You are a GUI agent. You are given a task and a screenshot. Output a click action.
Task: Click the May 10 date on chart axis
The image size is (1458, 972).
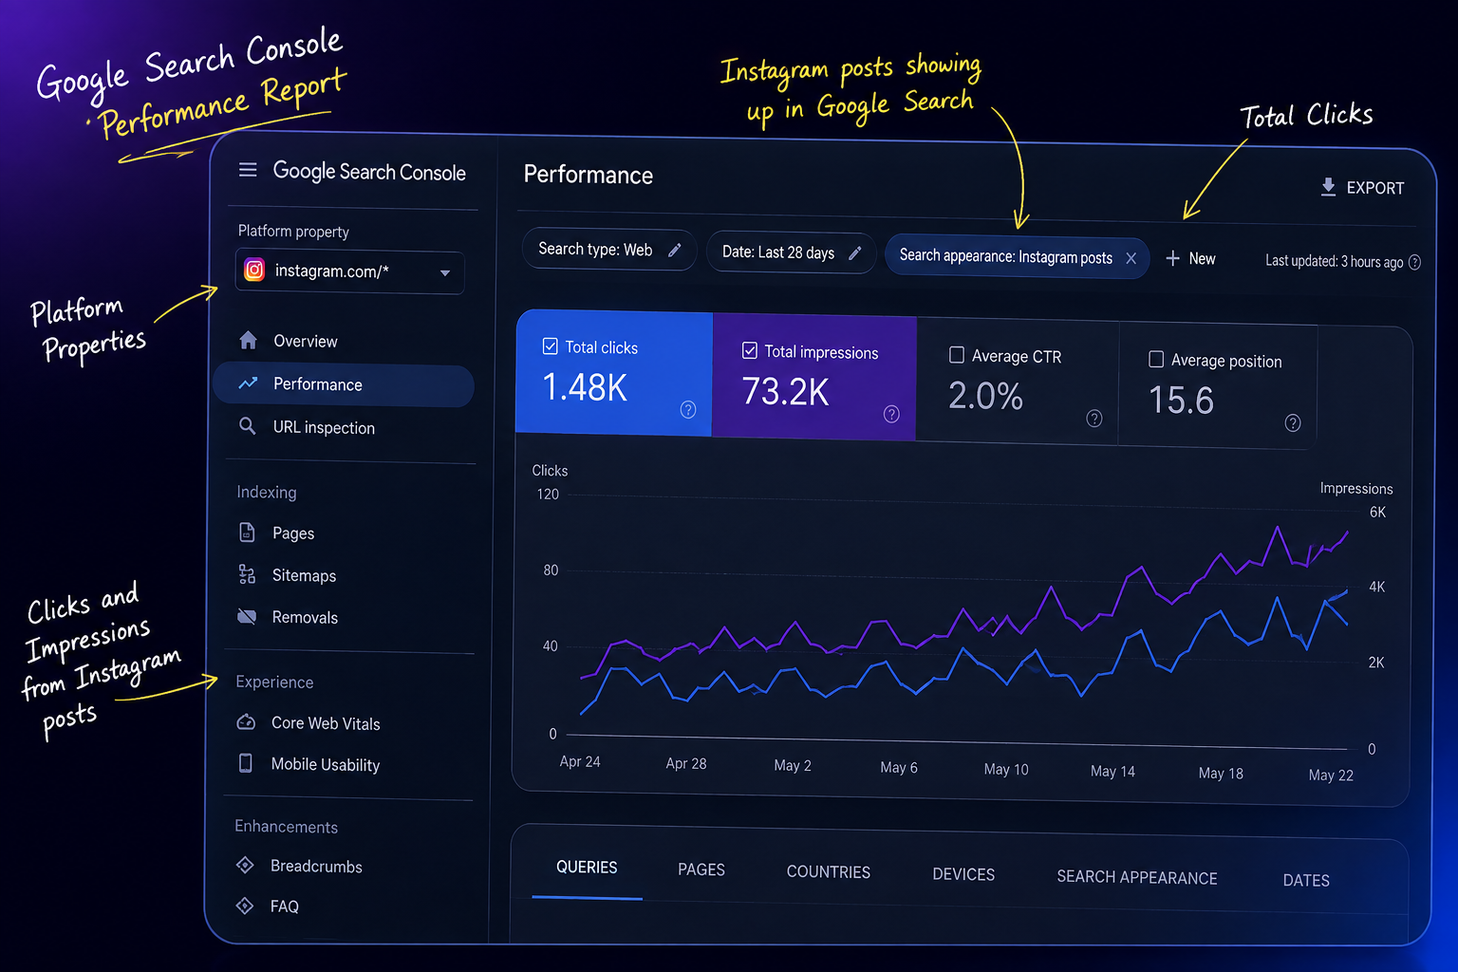[x=1006, y=770]
